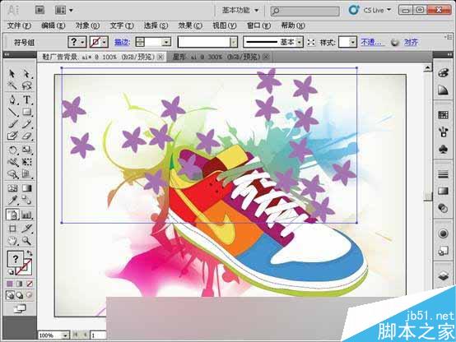This screenshot has width=456, height=342.
Task: Open the brush definition 基本 dropdown
Action: point(300,43)
